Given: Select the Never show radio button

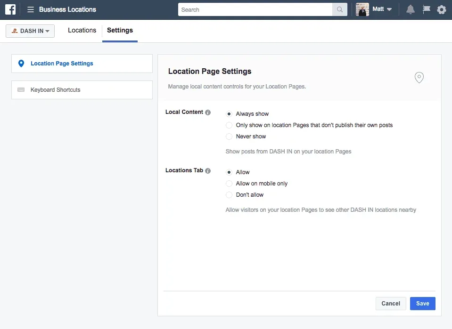Looking at the screenshot, I should click(x=229, y=136).
